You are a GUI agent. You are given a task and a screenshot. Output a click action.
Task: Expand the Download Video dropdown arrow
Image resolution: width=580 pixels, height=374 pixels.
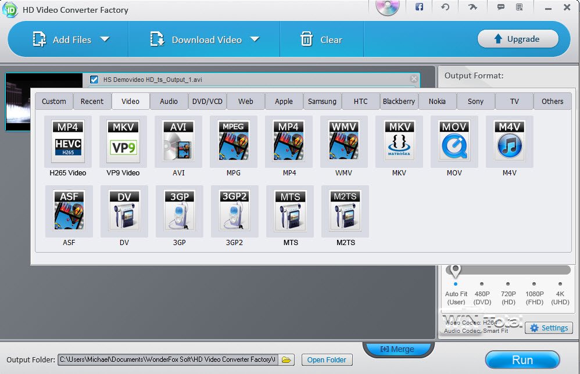[x=255, y=39]
